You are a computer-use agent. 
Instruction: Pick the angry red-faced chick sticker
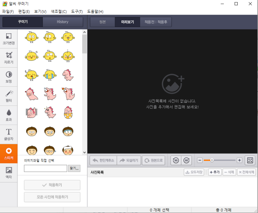pyautogui.click(x=68, y=56)
